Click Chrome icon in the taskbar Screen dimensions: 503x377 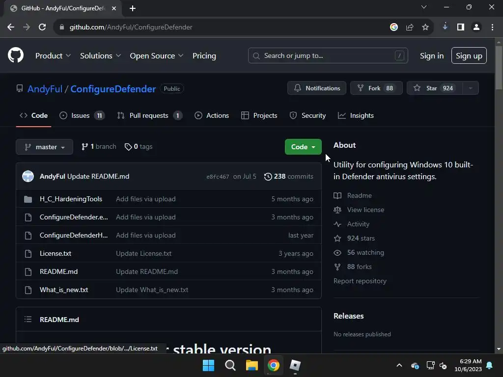273,365
